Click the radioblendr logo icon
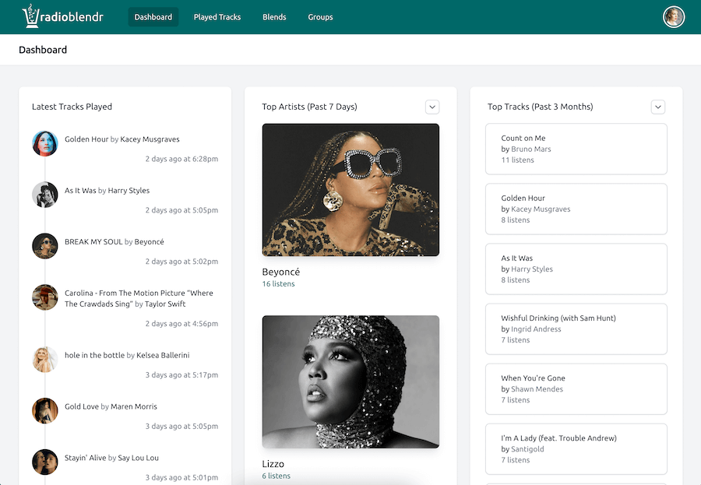Viewport: 701px width, 485px height. coord(30,16)
